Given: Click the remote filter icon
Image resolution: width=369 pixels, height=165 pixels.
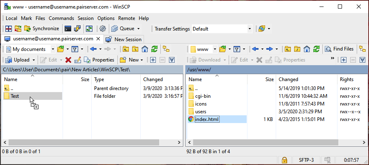Looking at the screenshot, I should pos(237,49).
